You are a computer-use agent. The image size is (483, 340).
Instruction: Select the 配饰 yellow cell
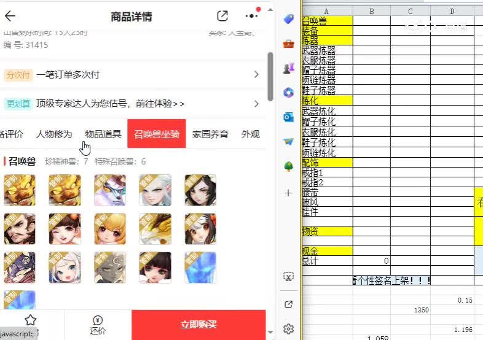[x=328, y=162]
